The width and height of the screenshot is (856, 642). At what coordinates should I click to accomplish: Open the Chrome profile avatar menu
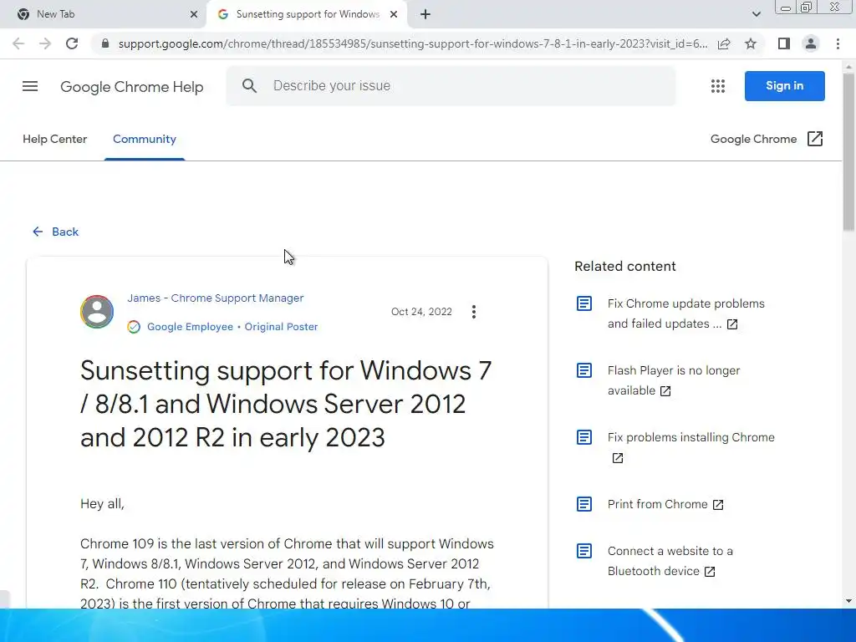pyautogui.click(x=811, y=43)
